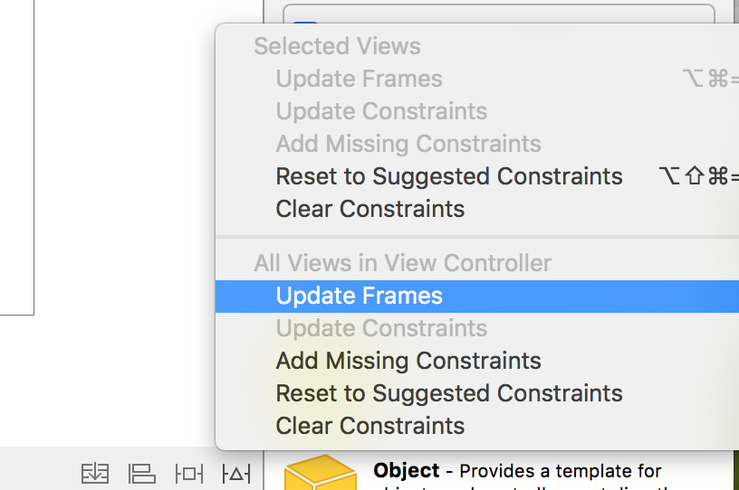Viewport: 739px width, 490px height.
Task: Click the rounded field above the menu
Action: coord(498,15)
